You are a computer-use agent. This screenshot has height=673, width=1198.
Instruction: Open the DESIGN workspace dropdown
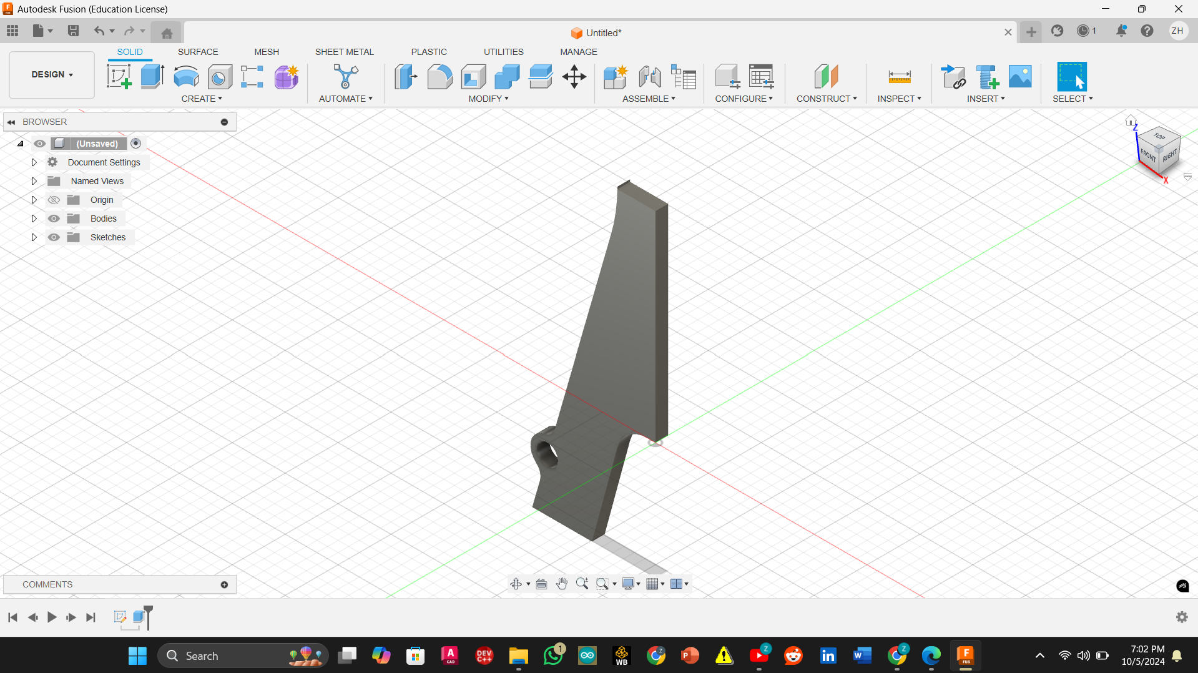(x=52, y=75)
